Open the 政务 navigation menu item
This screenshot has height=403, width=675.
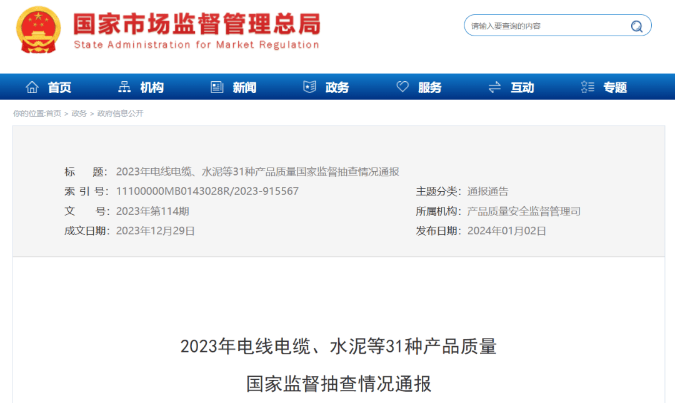[337, 87]
